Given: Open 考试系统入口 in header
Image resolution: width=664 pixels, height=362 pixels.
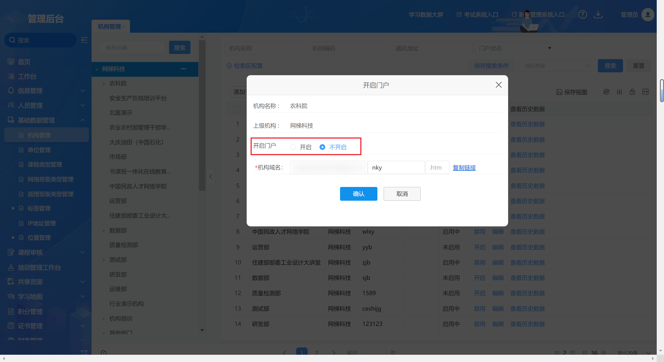Looking at the screenshot, I should tap(477, 15).
